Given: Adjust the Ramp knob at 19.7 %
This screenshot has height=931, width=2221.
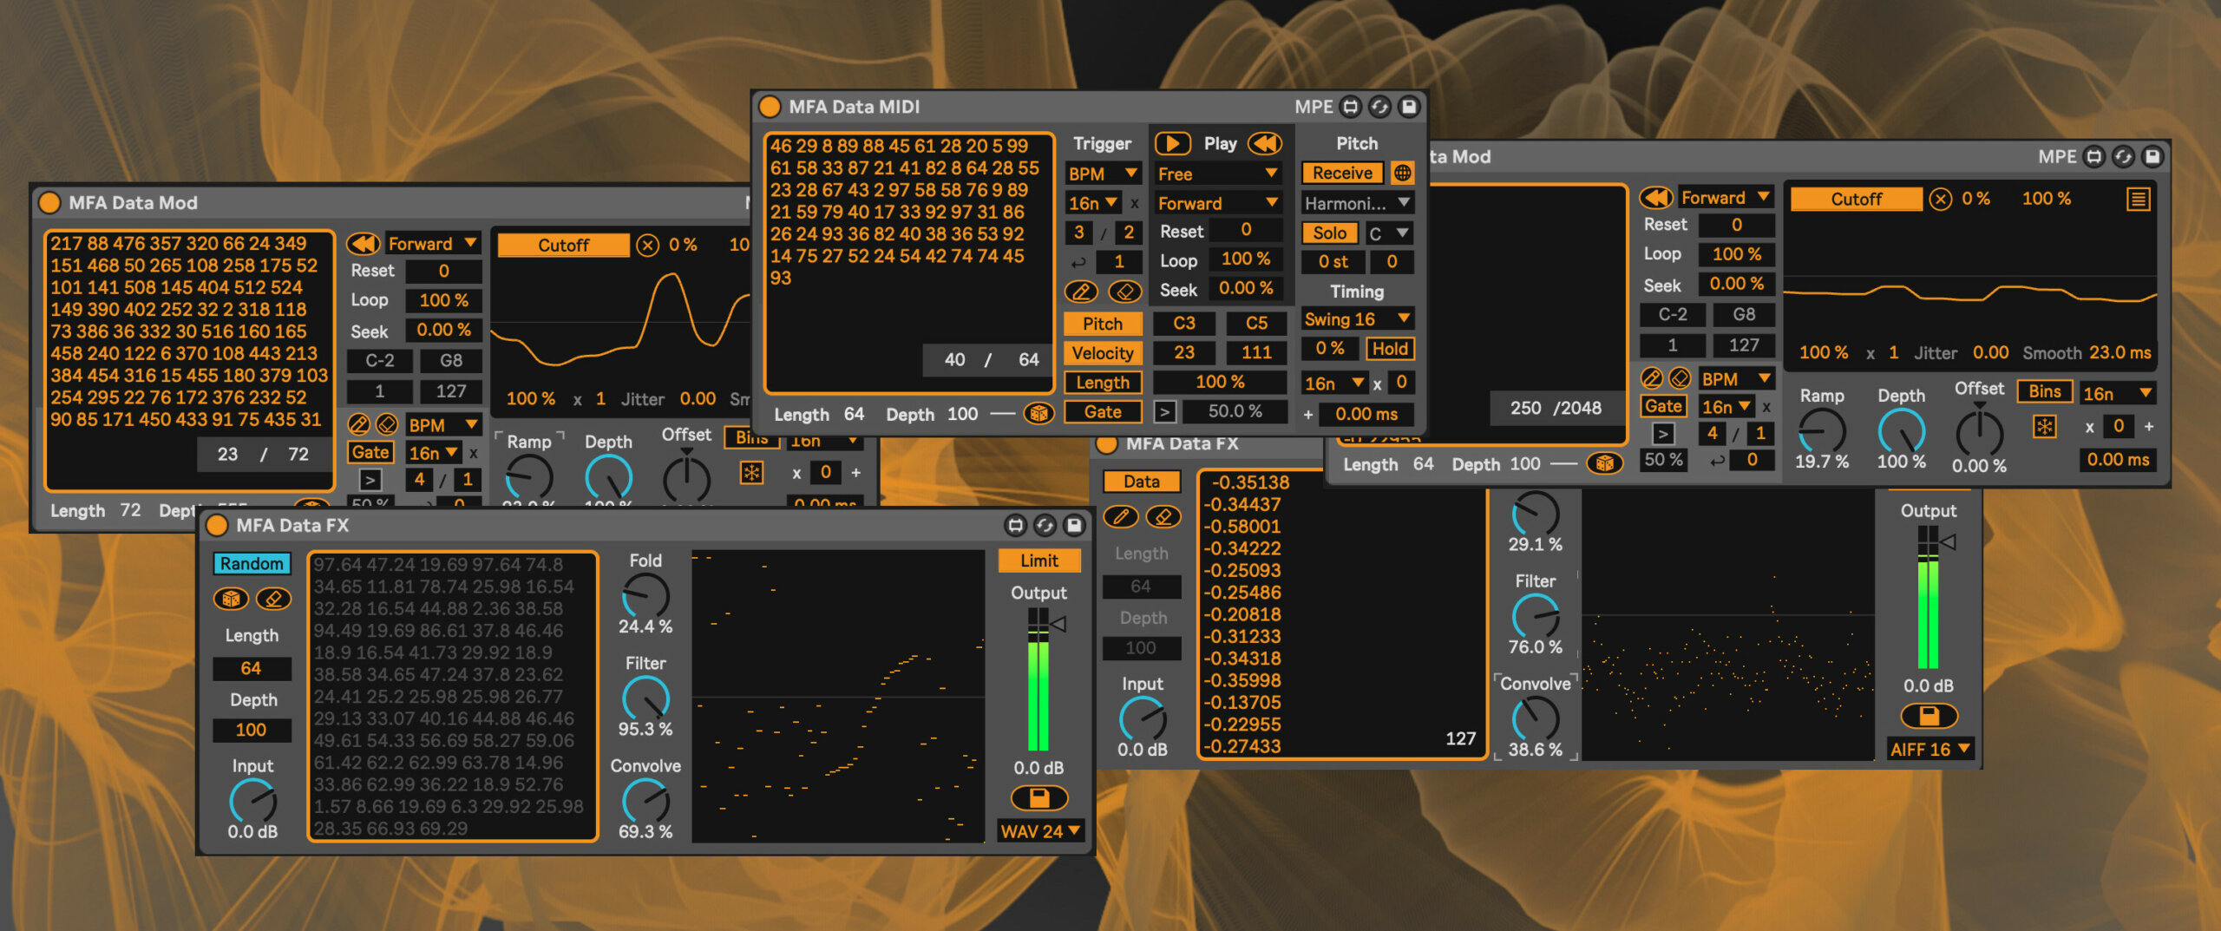Looking at the screenshot, I should pyautogui.click(x=1821, y=429).
